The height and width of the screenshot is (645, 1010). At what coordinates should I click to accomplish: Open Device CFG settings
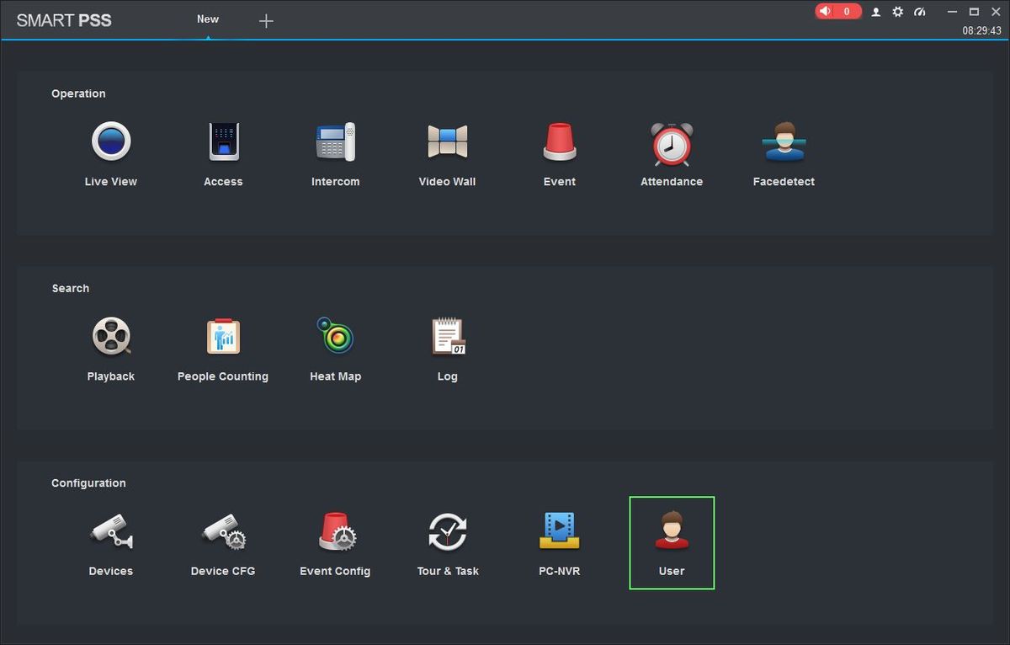pos(223,532)
